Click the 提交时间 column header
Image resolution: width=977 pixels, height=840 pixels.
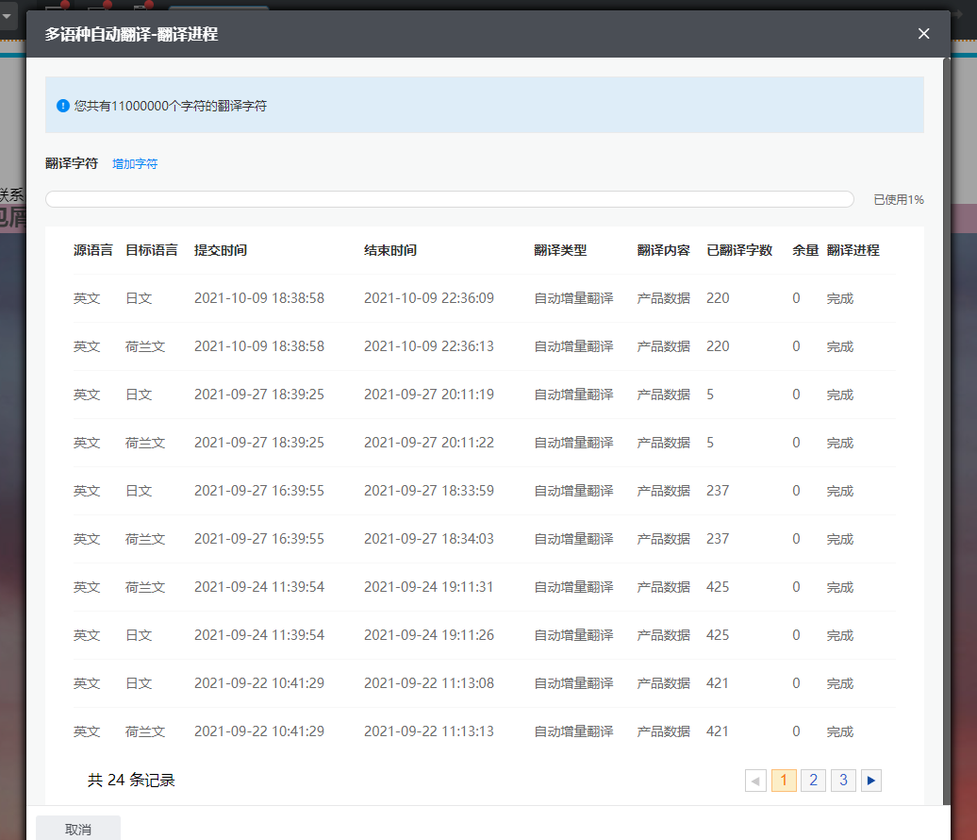pyautogui.click(x=221, y=250)
